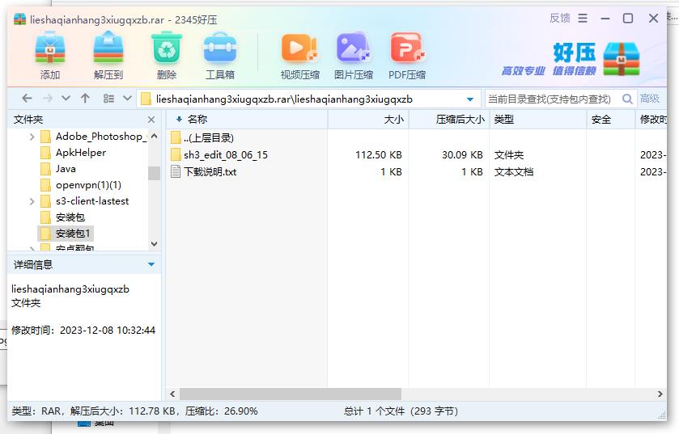Click the 删除 (Delete) recycle icon

point(166,48)
